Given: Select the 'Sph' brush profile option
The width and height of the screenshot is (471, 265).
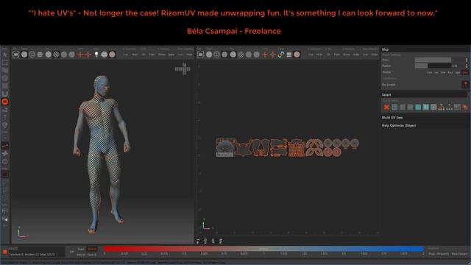Looking at the screenshot, I should 458,72.
